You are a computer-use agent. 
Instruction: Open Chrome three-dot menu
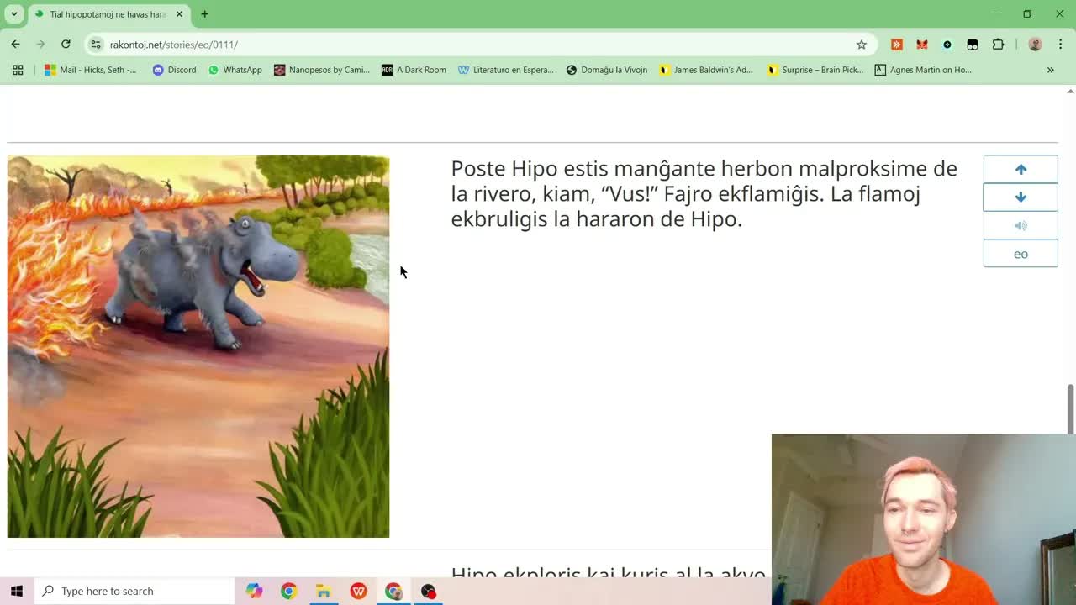[x=1060, y=45]
